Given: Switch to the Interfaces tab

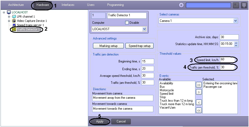Looking at the screenshot, I should 68,5.
